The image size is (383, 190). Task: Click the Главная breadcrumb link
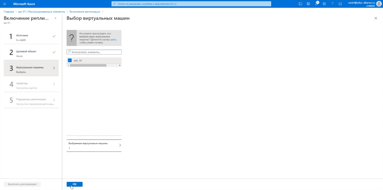point(9,12)
